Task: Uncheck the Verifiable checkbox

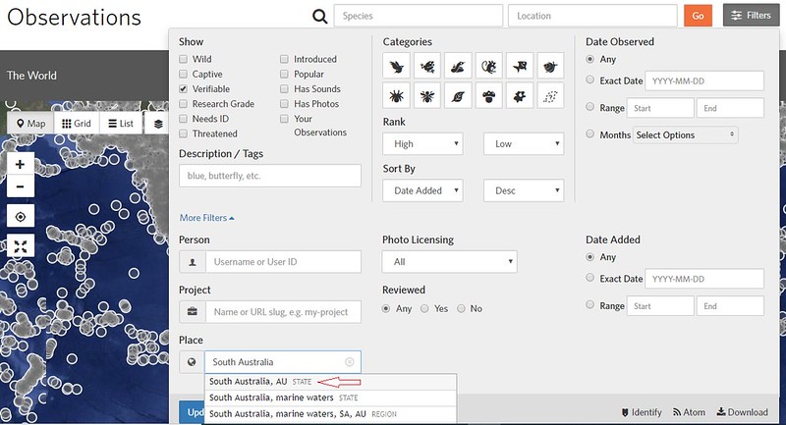Action: 184,88
